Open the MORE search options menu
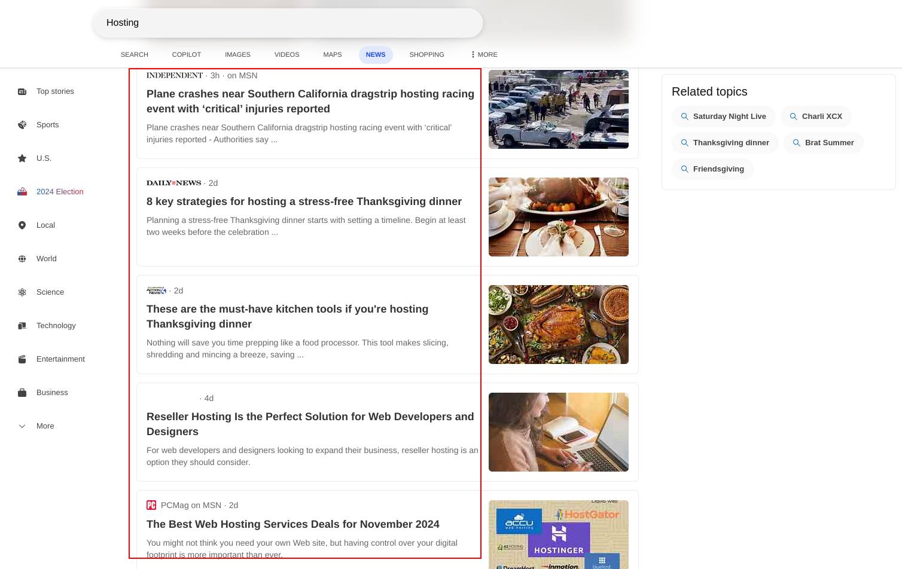 click(x=484, y=54)
